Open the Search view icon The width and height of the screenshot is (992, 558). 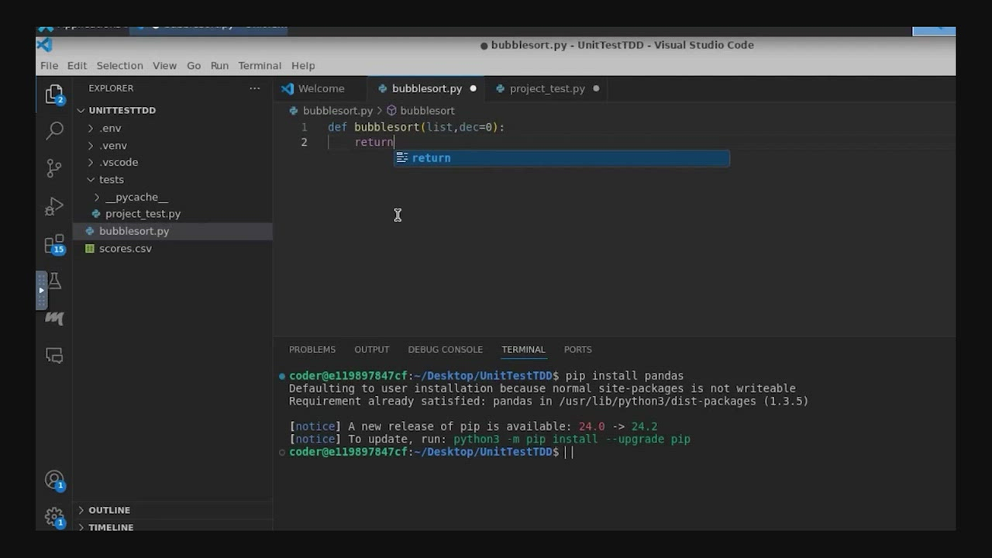(x=54, y=130)
